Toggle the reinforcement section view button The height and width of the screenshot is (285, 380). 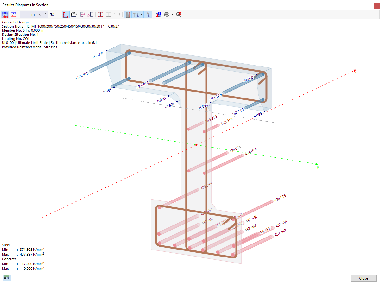[x=128, y=15]
